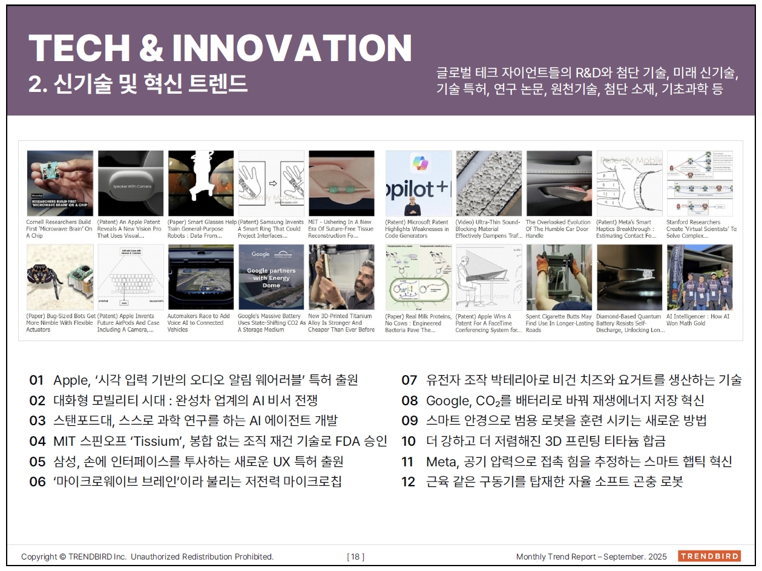Viewport: 762px width, 571px height.
Task: Click the AI Intelligencer math gold image
Action: [700, 277]
